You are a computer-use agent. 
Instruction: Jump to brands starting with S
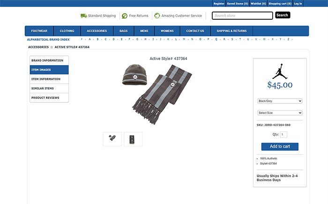[232, 39]
